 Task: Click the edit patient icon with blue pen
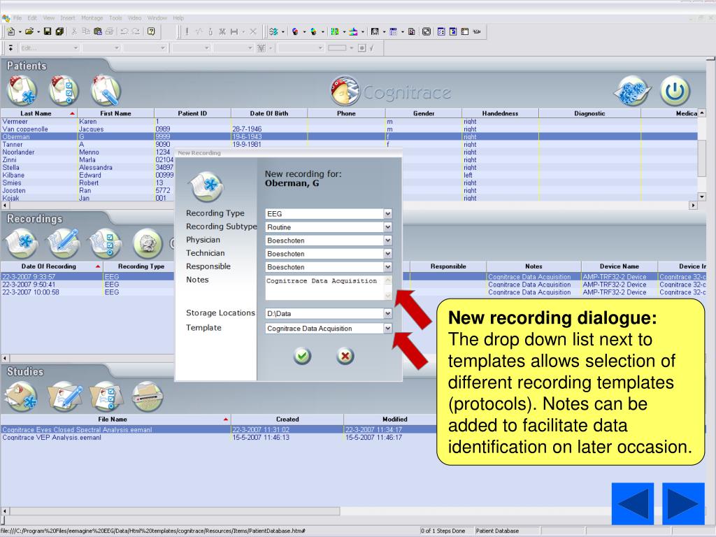tap(106, 90)
